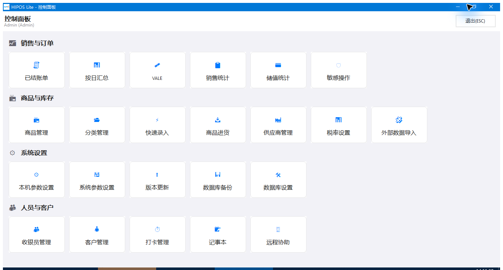Image resolution: width=503 pixels, height=270 pixels.
Task: Close the HIPOS Lite window
Action: coord(491,7)
